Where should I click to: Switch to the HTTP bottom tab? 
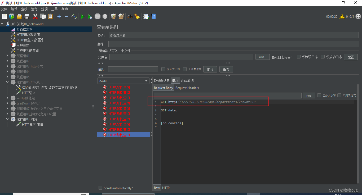pyautogui.click(x=166, y=188)
